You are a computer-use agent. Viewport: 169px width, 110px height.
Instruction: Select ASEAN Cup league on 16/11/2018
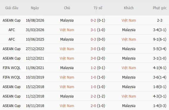(x=12, y=106)
